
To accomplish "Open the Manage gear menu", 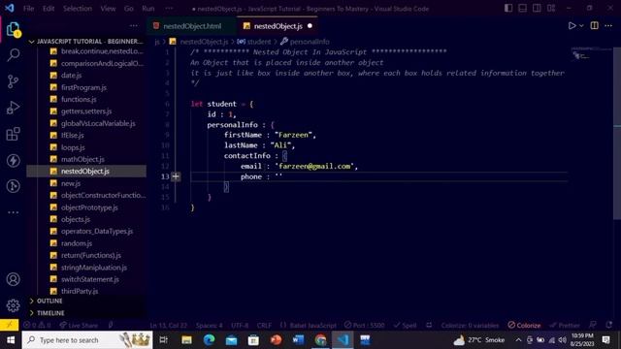I will pyautogui.click(x=13, y=305).
